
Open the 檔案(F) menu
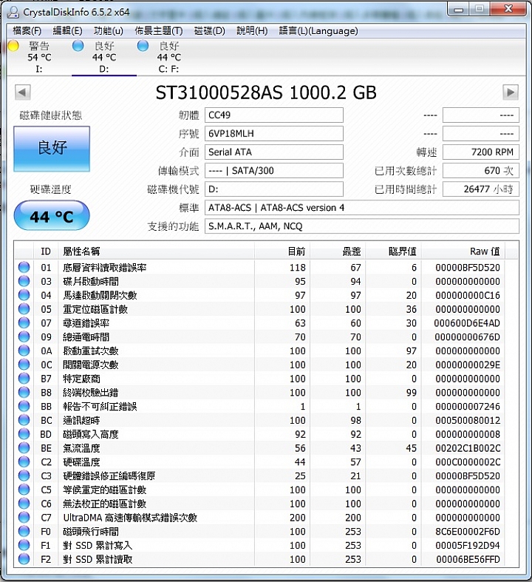click(x=27, y=31)
